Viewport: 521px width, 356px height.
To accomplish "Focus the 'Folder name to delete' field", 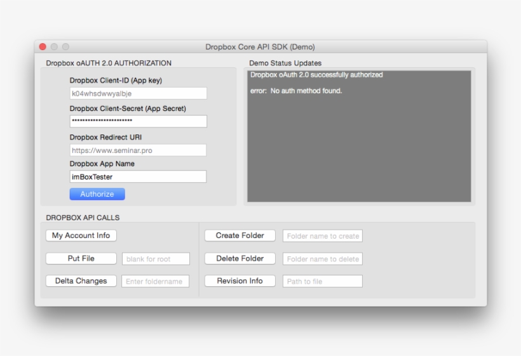I will pos(323,259).
